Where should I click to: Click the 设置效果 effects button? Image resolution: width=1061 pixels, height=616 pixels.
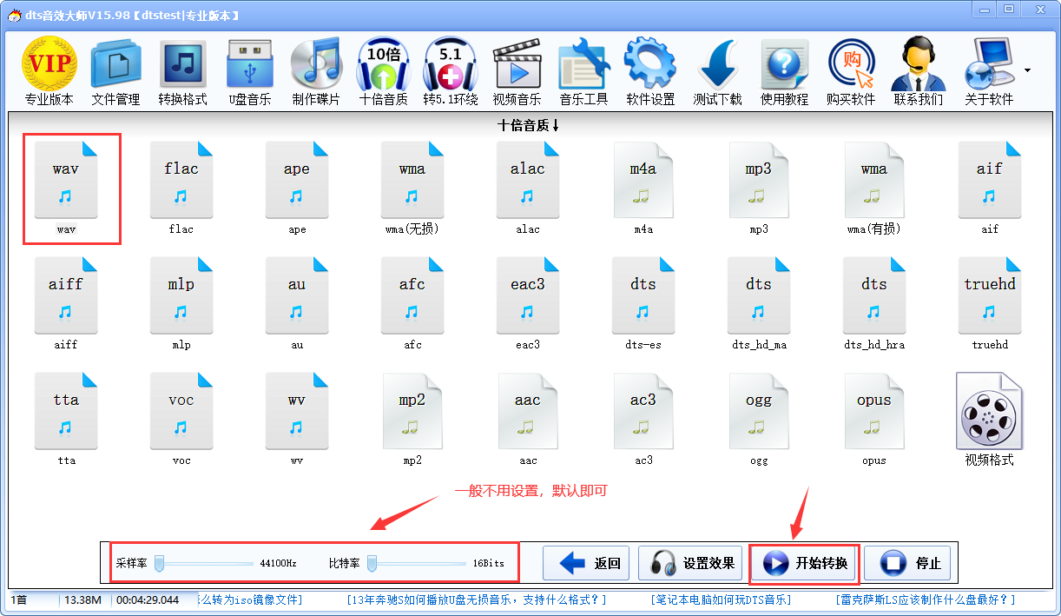(693, 564)
